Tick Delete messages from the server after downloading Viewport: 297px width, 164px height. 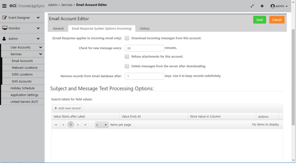pos(127,66)
